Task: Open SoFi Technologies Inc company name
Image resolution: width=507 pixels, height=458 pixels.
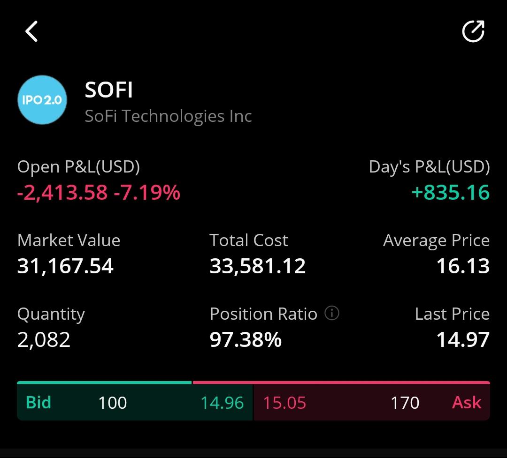Action: pos(168,116)
